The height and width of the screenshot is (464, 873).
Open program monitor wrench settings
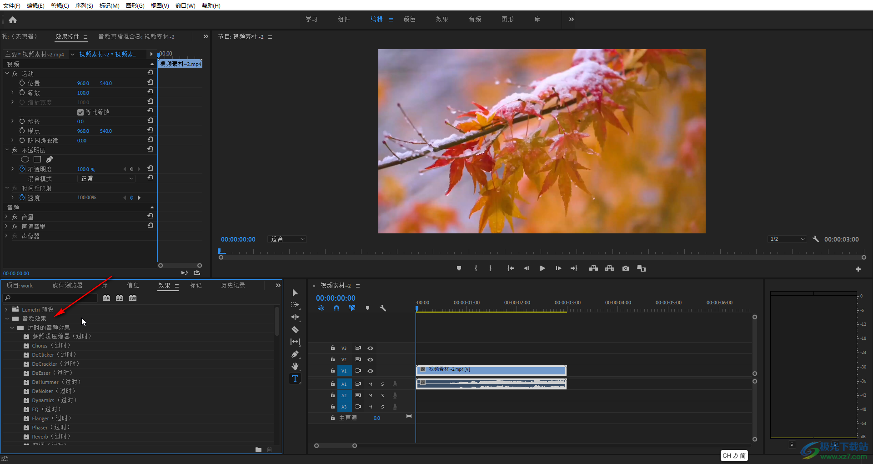[816, 239]
